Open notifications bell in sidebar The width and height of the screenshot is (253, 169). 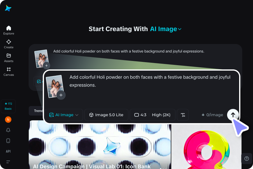pyautogui.click(x=8, y=130)
